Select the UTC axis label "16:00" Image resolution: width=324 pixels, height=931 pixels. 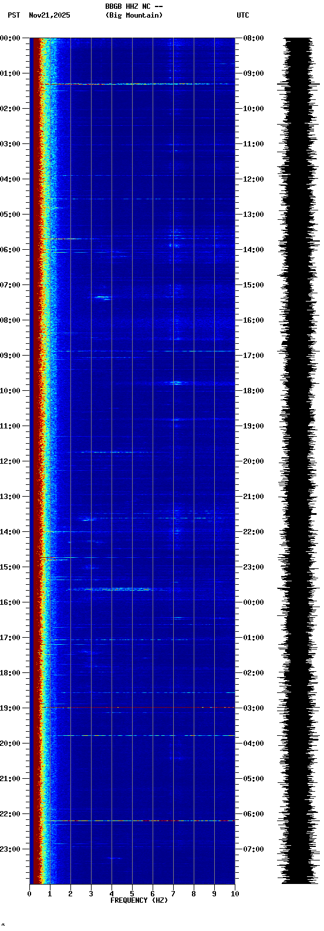(x=254, y=320)
